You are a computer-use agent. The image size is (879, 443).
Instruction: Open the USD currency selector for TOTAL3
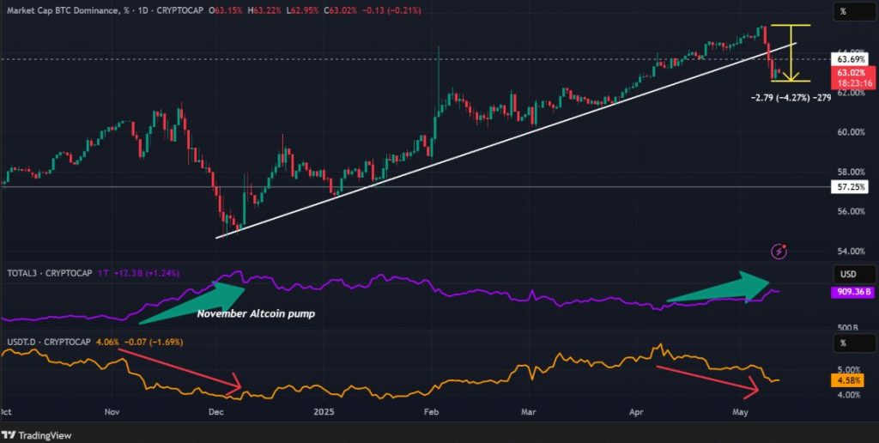point(849,274)
